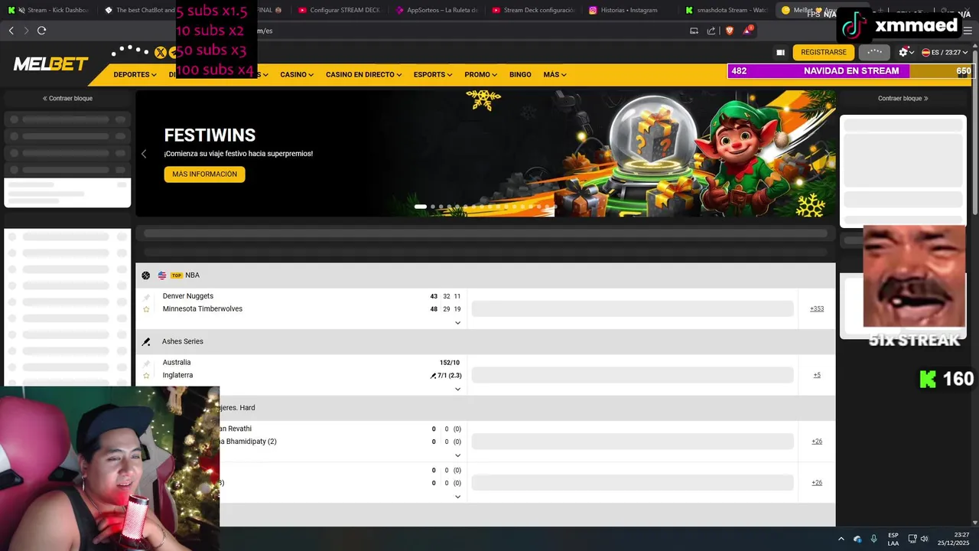The height and width of the screenshot is (551, 979).
Task: Open the browser hamburger menu
Action: tap(966, 31)
